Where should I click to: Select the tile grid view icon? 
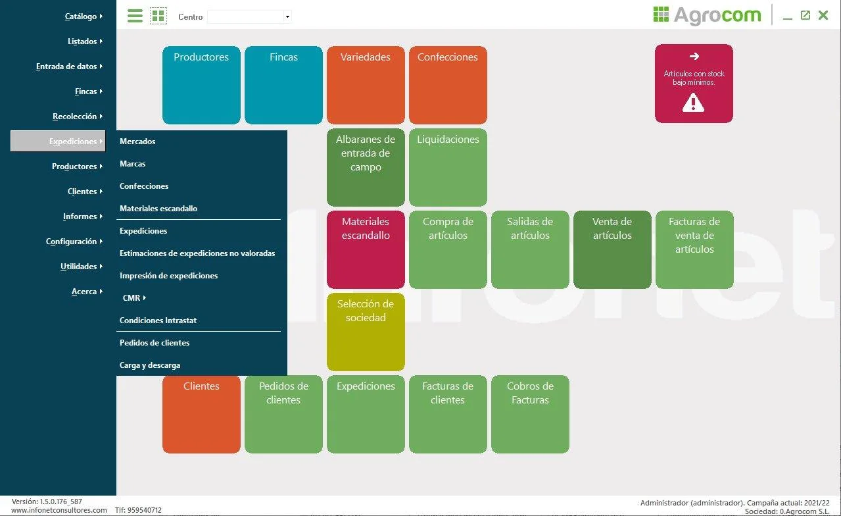(158, 16)
